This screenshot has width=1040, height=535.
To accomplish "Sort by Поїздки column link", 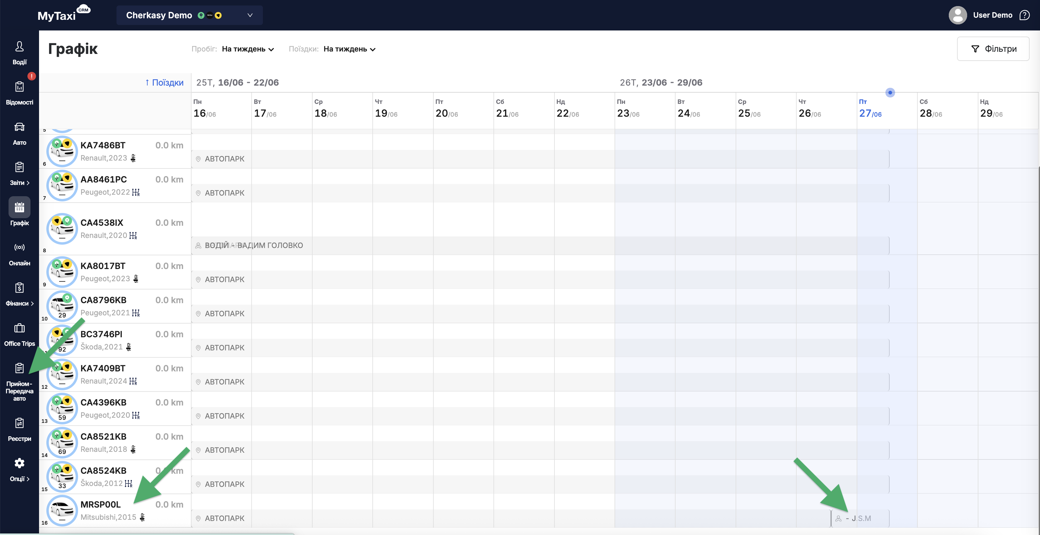I will tap(164, 83).
